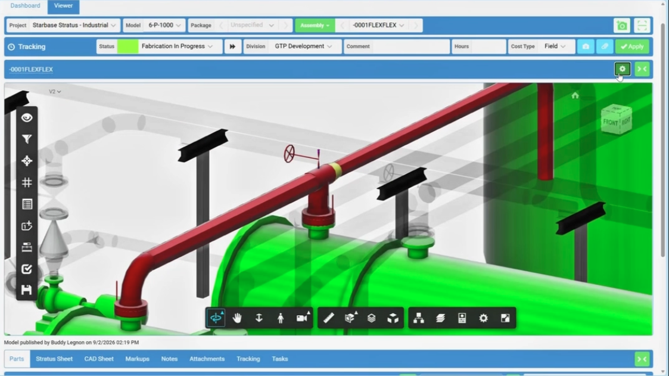Switch to the Stratus Sheet tab
This screenshot has width=669, height=376.
pyautogui.click(x=54, y=359)
